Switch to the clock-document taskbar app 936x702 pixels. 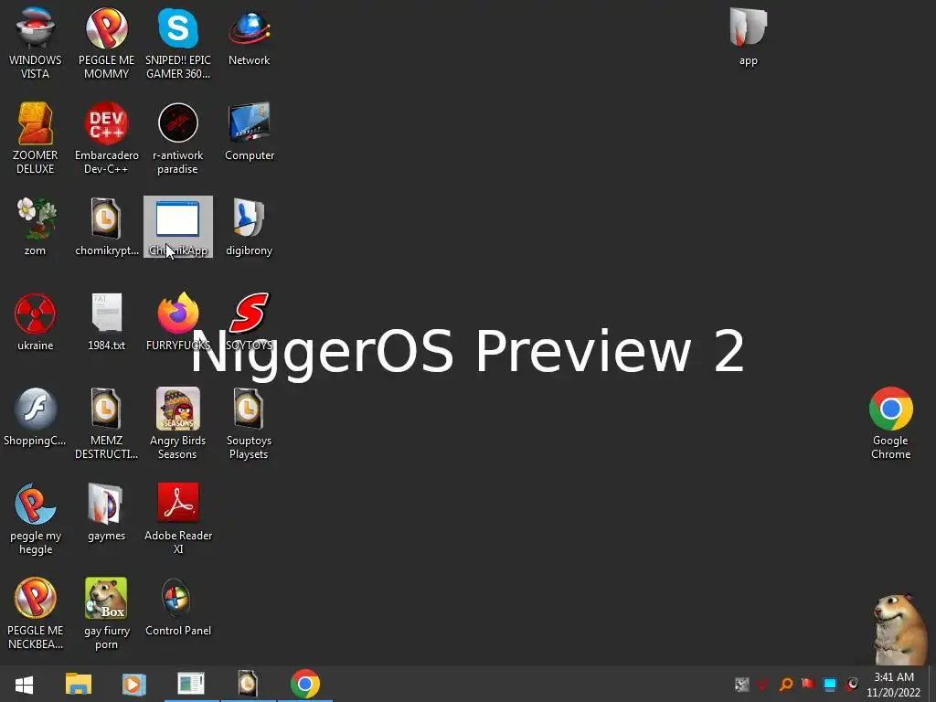tap(248, 684)
